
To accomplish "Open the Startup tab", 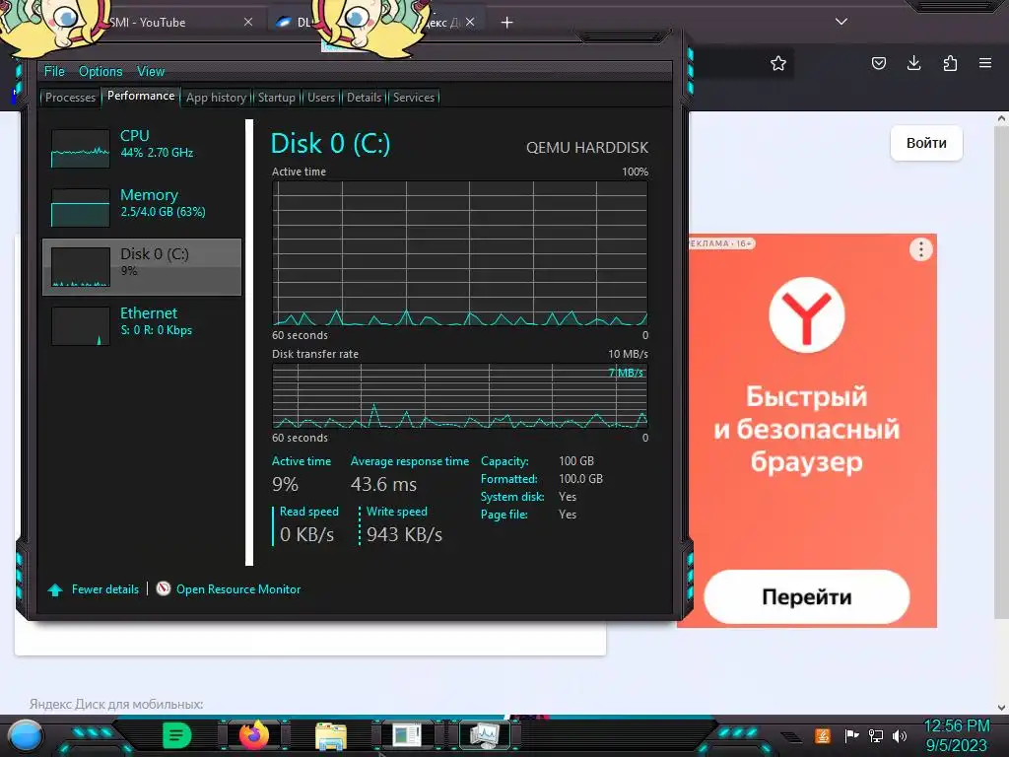I will [277, 98].
